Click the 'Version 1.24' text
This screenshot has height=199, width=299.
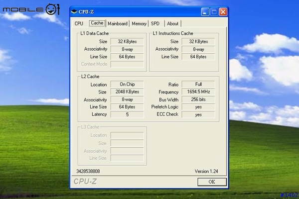(206, 171)
